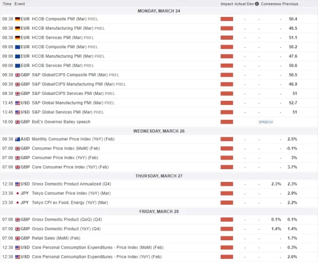Click EU flag next to 09:00 HCOB Services PMI
This screenshot has height=262, width=318.
[17, 65]
